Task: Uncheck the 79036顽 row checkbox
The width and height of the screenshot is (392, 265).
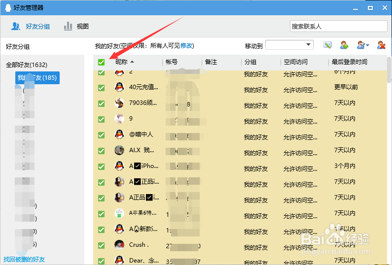Action: click(x=101, y=103)
